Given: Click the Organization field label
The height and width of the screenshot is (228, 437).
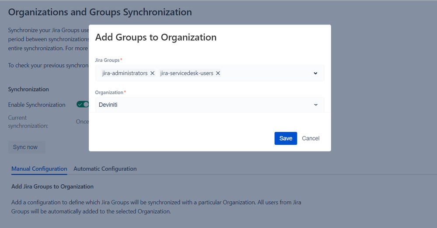Looking at the screenshot, I should pyautogui.click(x=109, y=92).
